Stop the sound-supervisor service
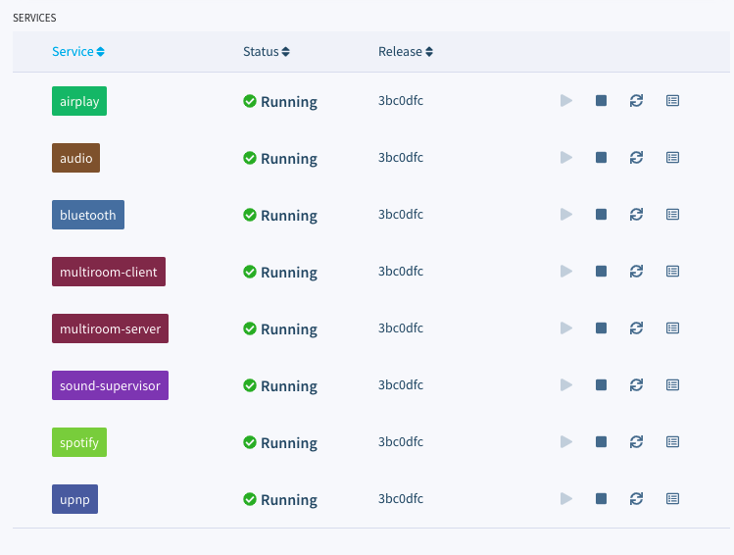Image resolution: width=734 pixels, height=555 pixels. [x=601, y=385]
